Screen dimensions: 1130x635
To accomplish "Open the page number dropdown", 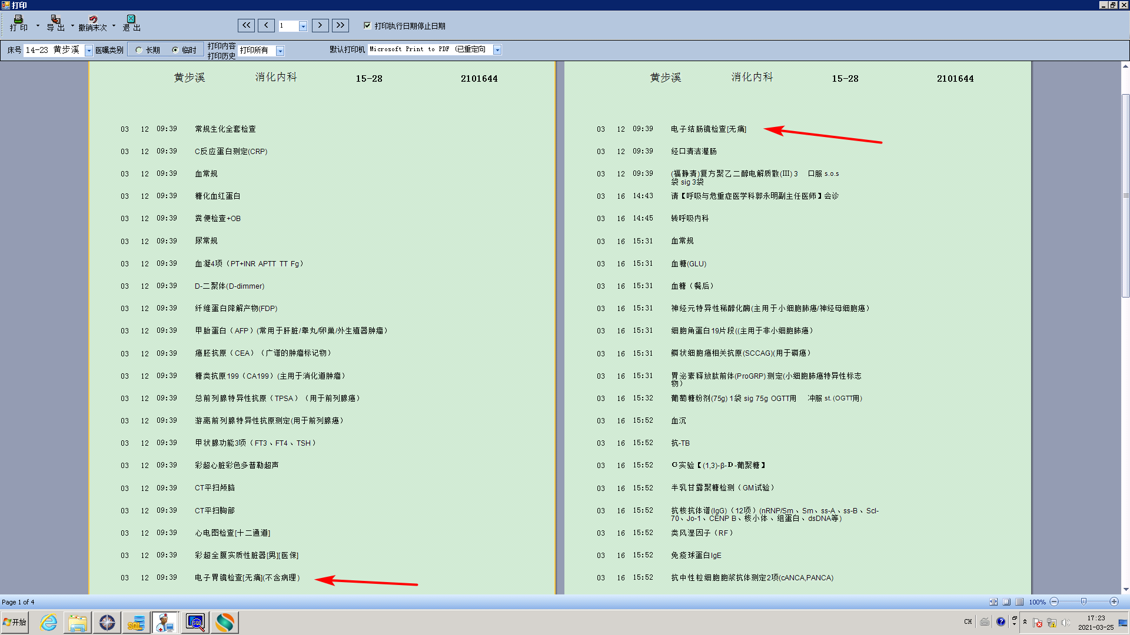I will pyautogui.click(x=303, y=26).
